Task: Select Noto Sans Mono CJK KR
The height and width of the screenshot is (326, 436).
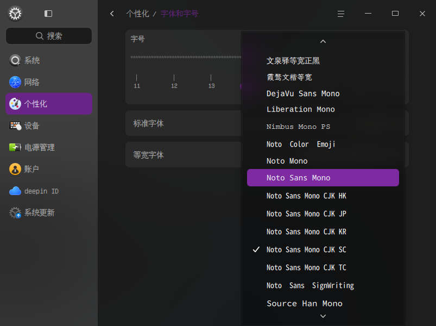Action: pyautogui.click(x=323, y=231)
